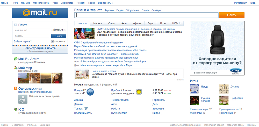The width and height of the screenshot is (259, 127).
Task: Click the ICQ flower icon
Action: coord(16,109)
